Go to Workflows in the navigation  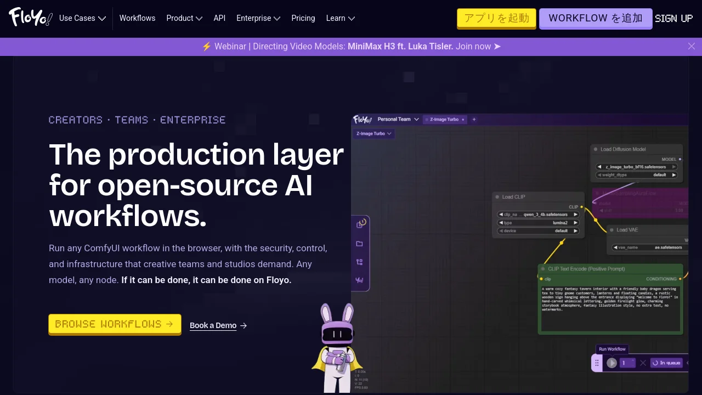137,18
